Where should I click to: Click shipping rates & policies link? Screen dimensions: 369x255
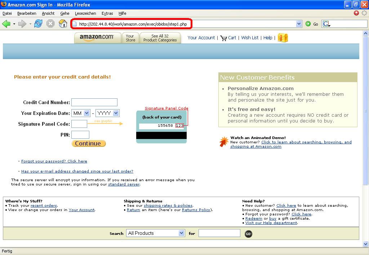168,205
